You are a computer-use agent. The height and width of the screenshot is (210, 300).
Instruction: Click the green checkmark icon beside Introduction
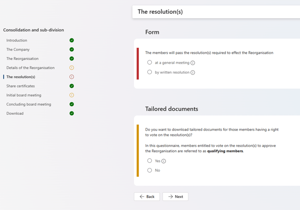[x=72, y=41]
